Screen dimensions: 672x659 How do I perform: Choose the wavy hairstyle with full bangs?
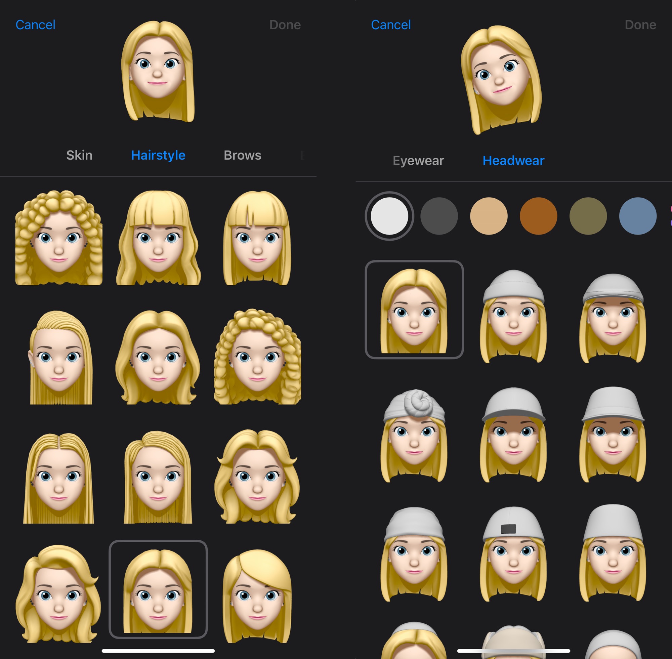click(158, 238)
